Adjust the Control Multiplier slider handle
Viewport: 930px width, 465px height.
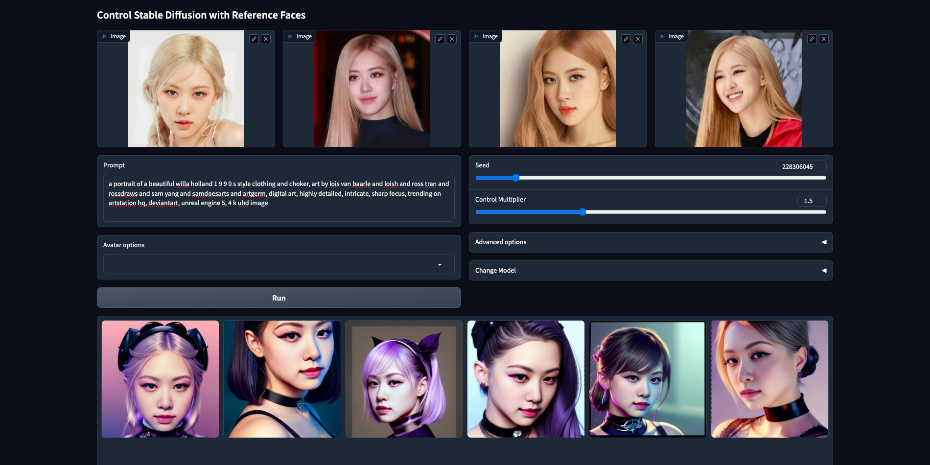[x=582, y=212]
